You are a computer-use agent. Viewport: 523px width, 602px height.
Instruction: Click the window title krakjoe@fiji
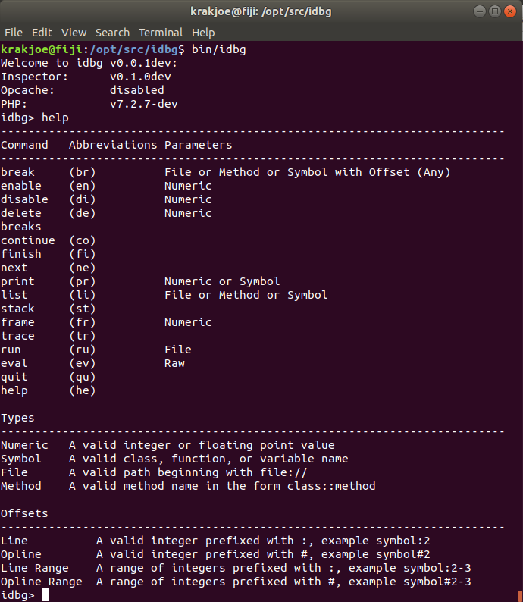click(x=261, y=11)
